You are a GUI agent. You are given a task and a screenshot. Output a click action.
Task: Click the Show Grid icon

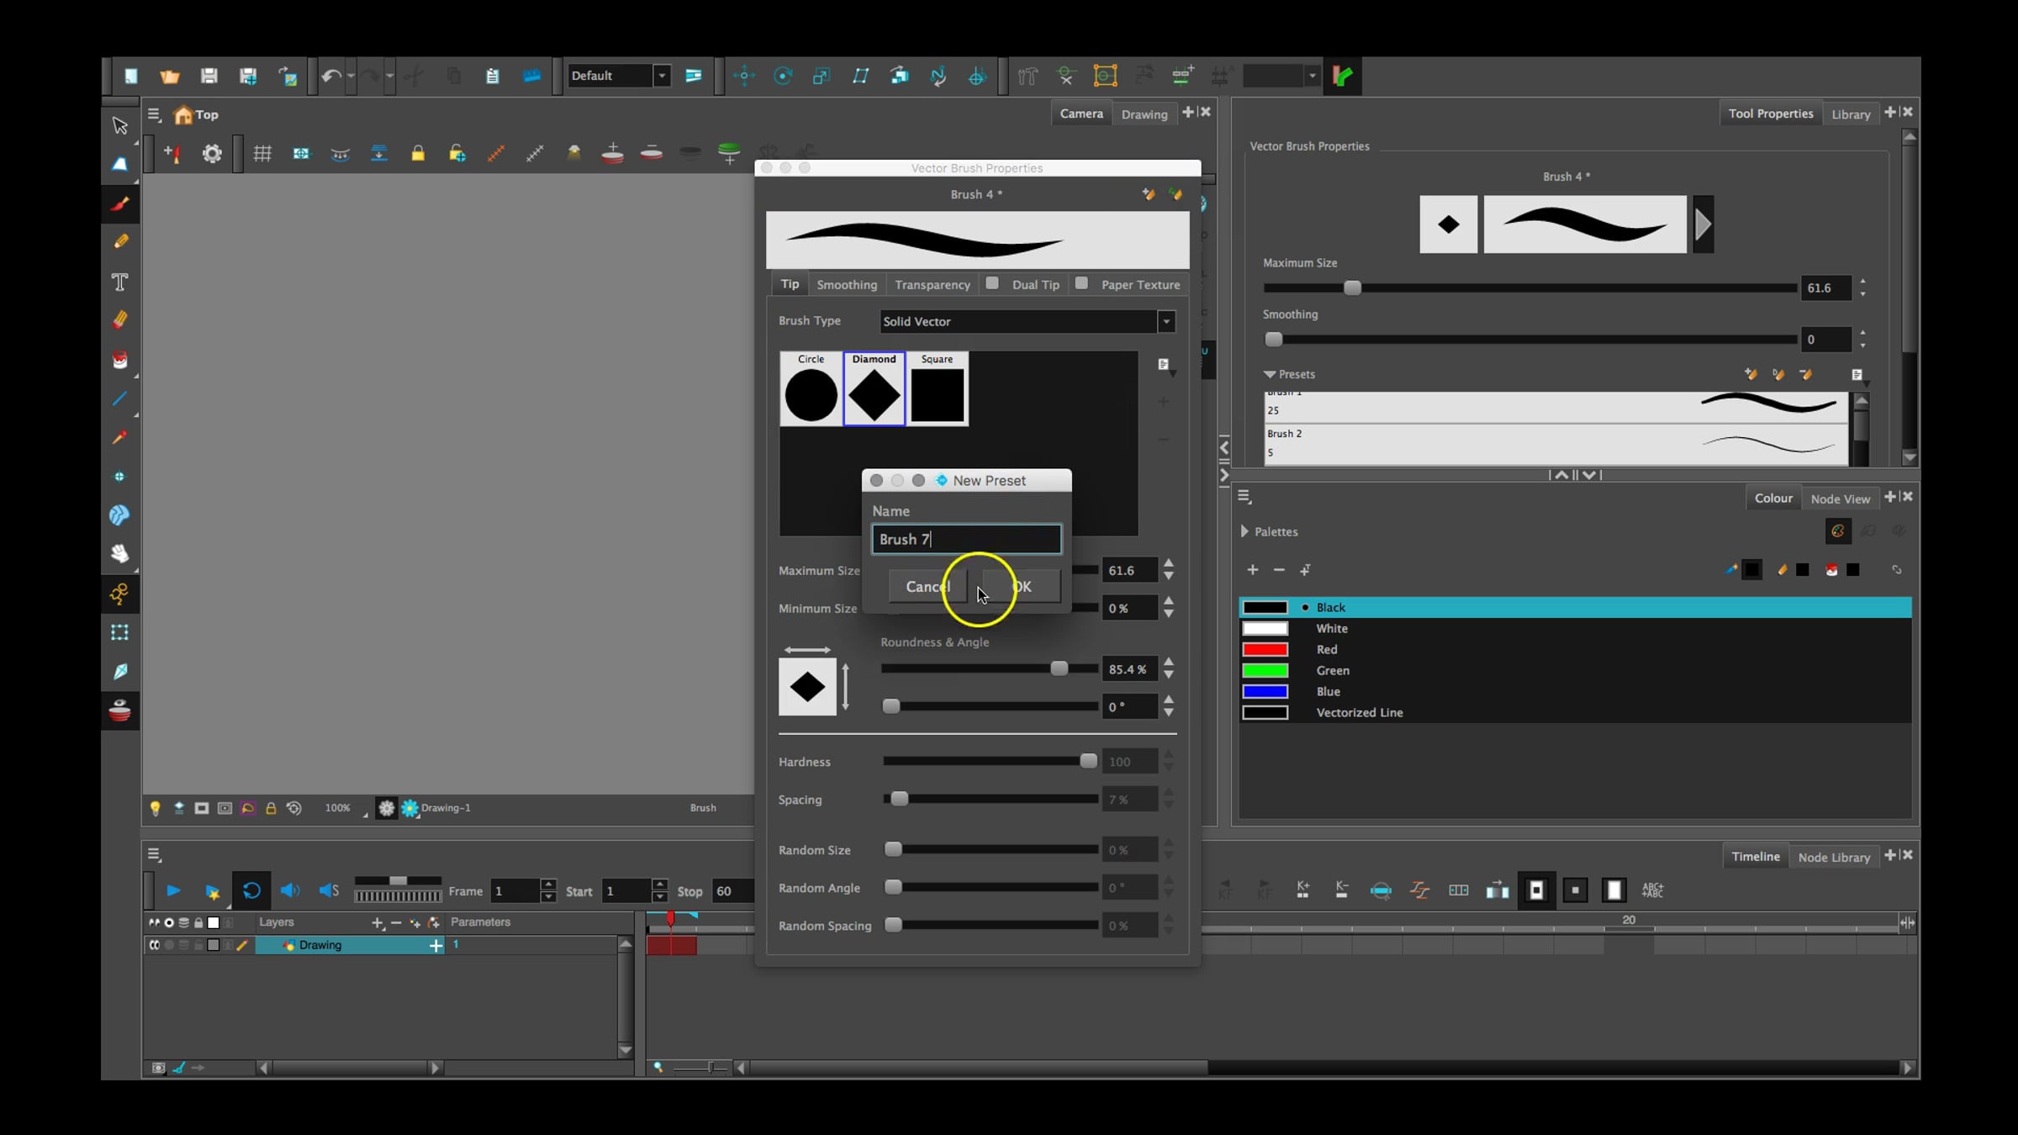pos(262,154)
